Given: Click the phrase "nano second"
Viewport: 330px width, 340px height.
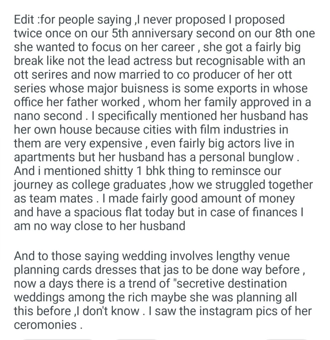Looking at the screenshot, I should [x=47, y=116].
